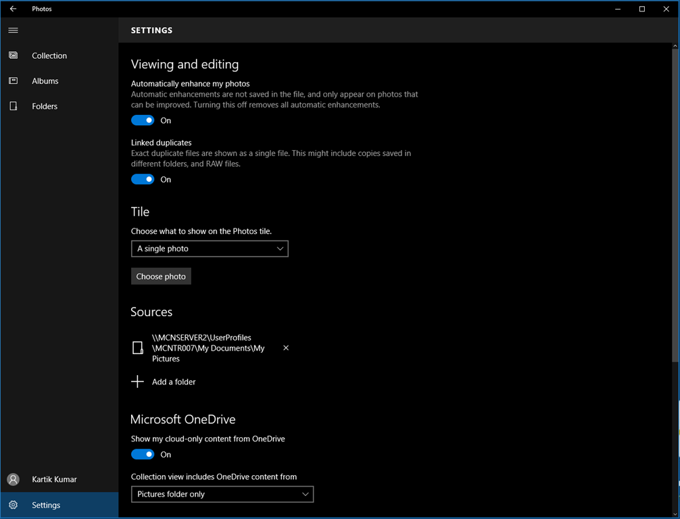Open the Photos tile 'A single photo' dropdown
This screenshot has width=680, height=519.
[210, 249]
